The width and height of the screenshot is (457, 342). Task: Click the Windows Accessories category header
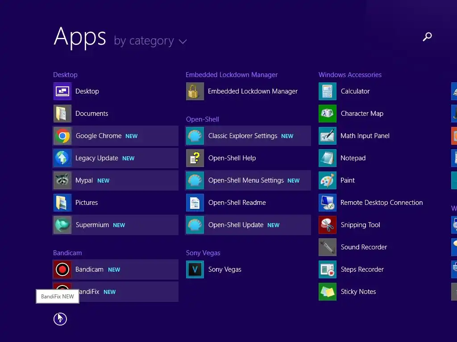click(x=350, y=75)
